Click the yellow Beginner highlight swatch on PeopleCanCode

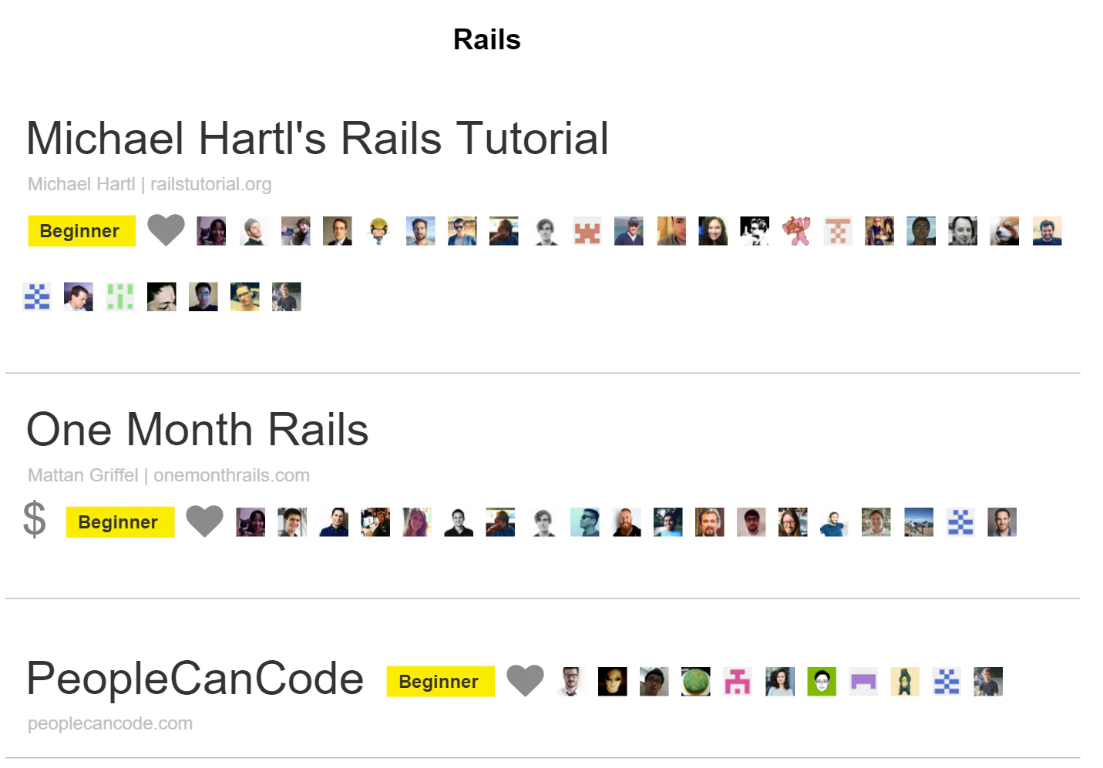439,681
